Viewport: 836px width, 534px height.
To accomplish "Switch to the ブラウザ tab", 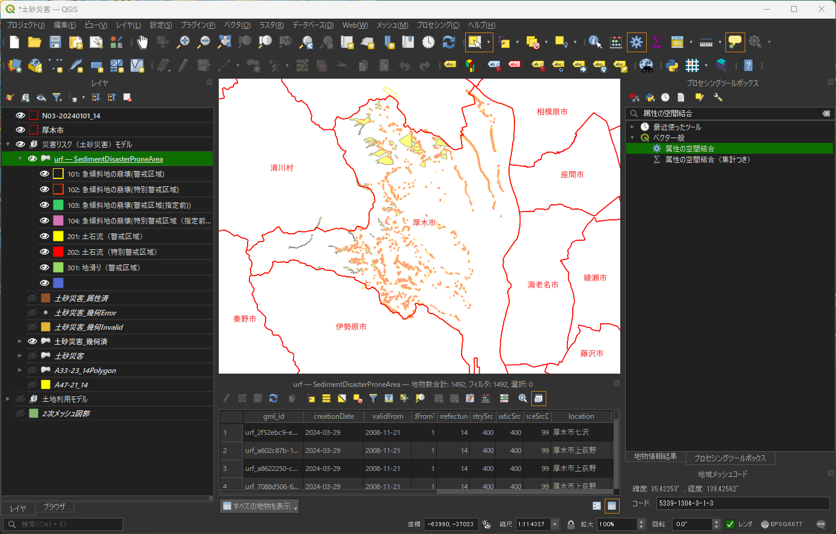I will 54,507.
